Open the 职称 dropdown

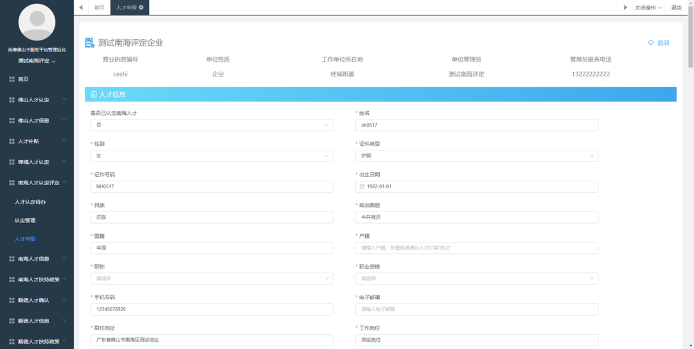(211, 278)
